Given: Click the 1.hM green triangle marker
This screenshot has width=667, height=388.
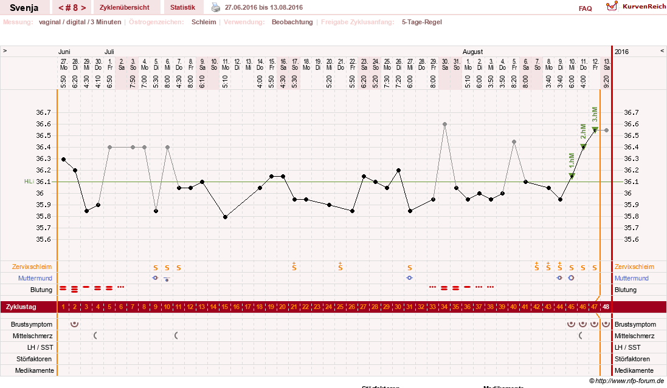Looking at the screenshot, I should 572,175.
